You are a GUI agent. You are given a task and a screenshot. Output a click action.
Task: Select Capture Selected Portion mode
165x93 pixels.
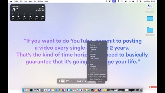(73, 81)
